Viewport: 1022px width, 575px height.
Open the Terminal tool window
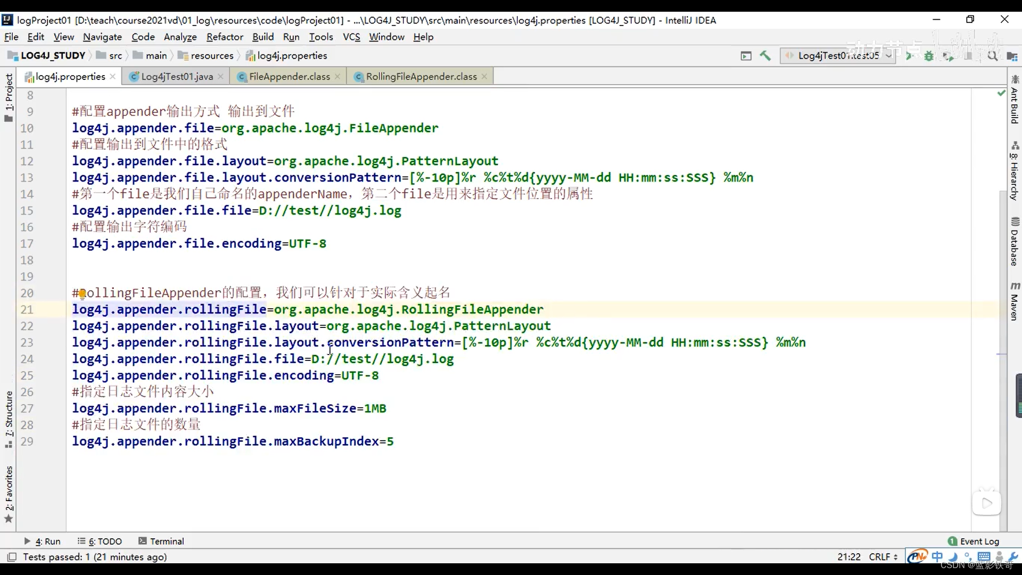pos(161,541)
